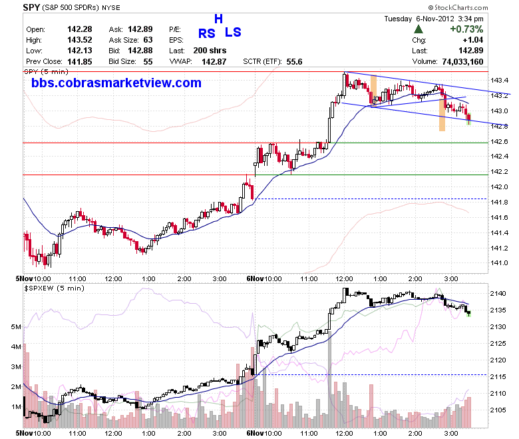Click '6Nov10:00' label under SPY chart
Viewport: 519px width, 439px height.
[x=264, y=278]
